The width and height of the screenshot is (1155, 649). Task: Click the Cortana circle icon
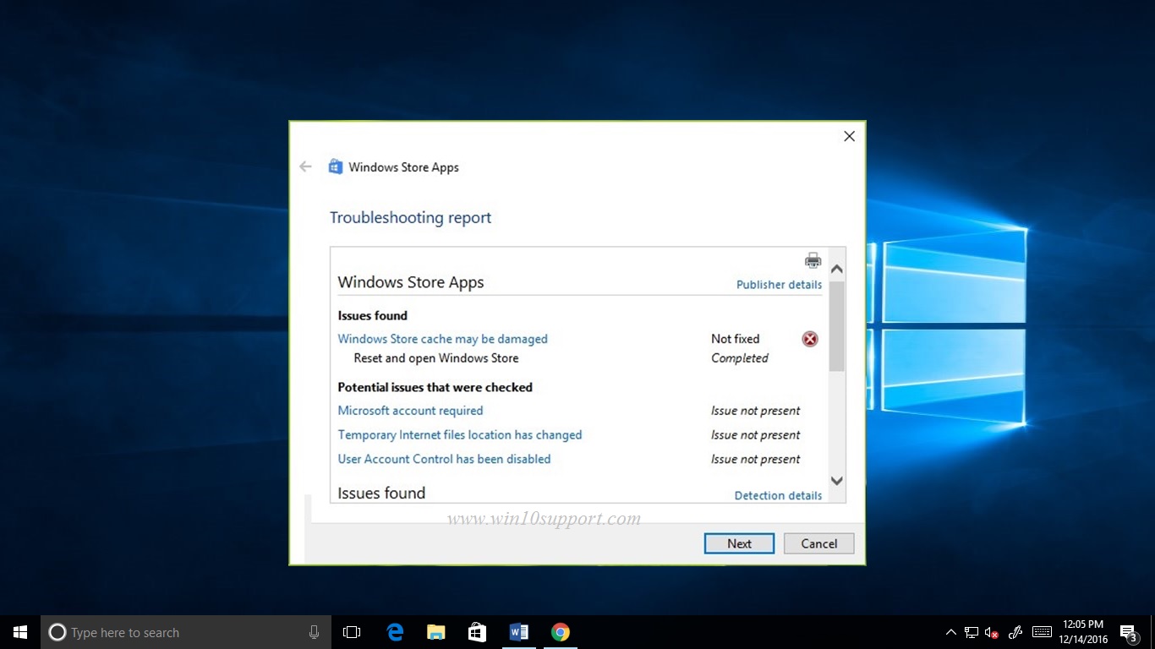(x=57, y=632)
